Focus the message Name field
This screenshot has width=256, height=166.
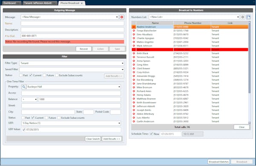[73, 23]
